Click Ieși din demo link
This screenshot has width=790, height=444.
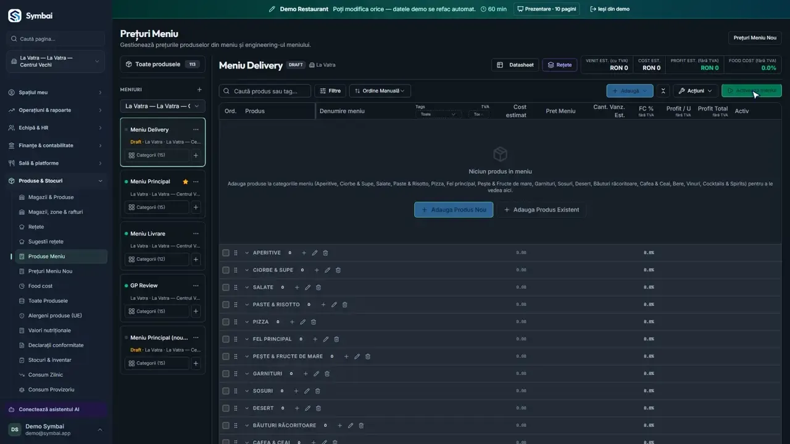(x=610, y=9)
